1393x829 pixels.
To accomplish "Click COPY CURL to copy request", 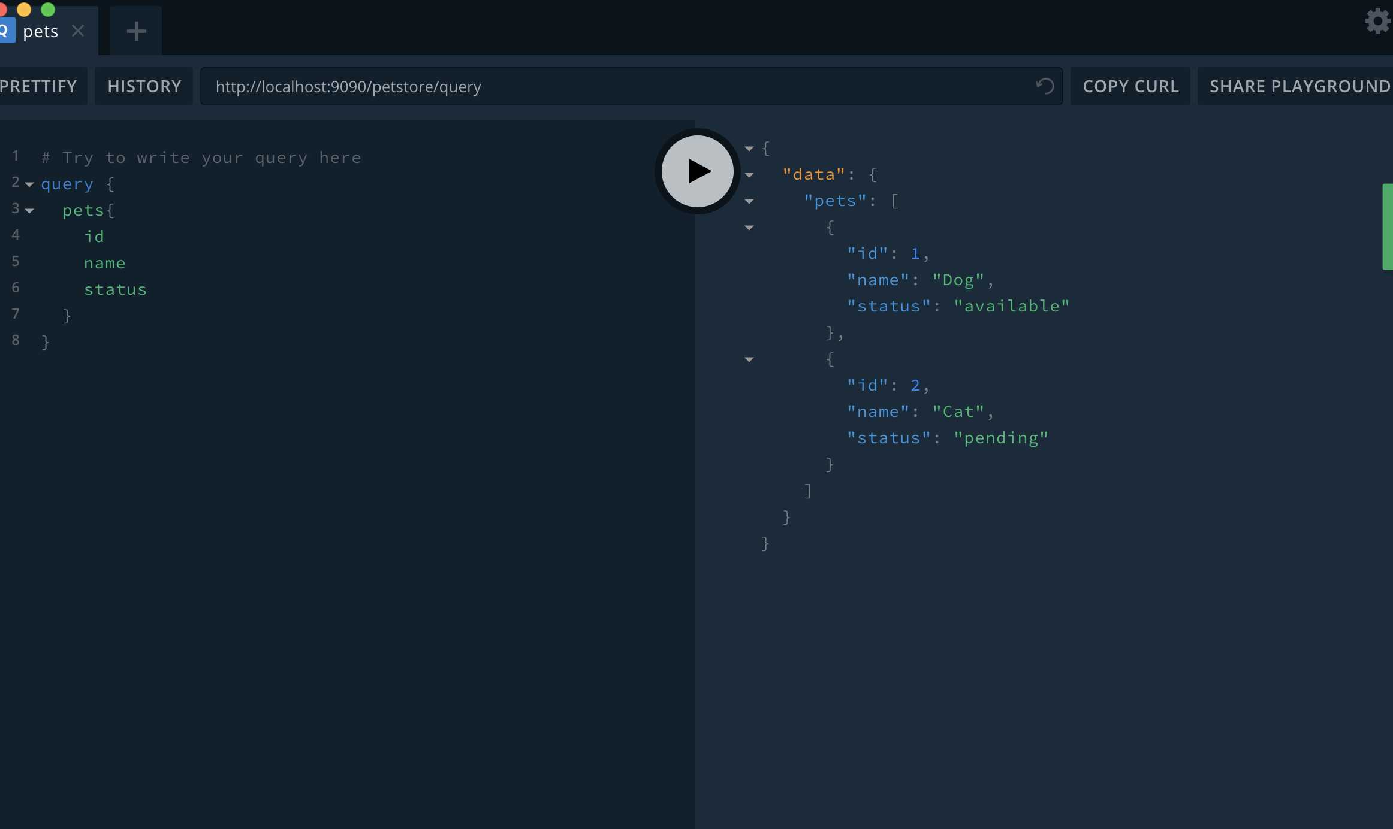I will [1130, 86].
